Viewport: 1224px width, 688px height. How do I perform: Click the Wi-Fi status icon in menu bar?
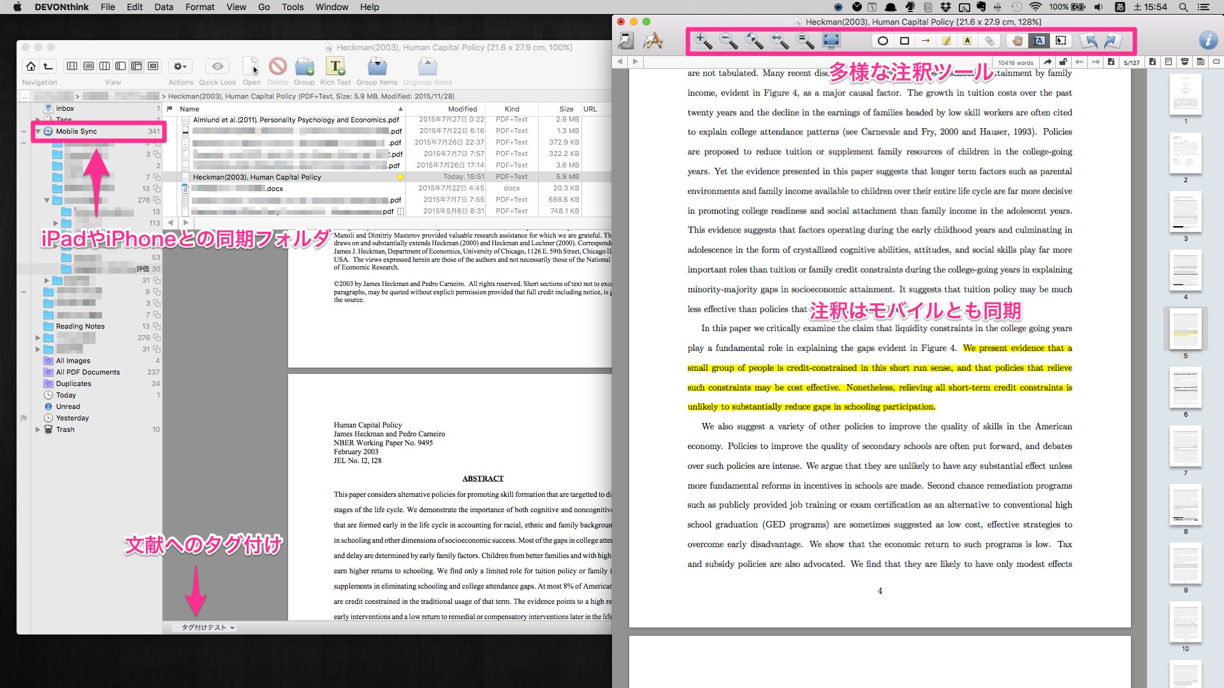(x=1035, y=7)
